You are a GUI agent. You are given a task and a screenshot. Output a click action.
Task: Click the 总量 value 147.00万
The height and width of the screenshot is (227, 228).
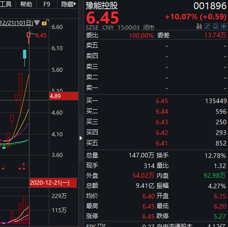click(141, 156)
